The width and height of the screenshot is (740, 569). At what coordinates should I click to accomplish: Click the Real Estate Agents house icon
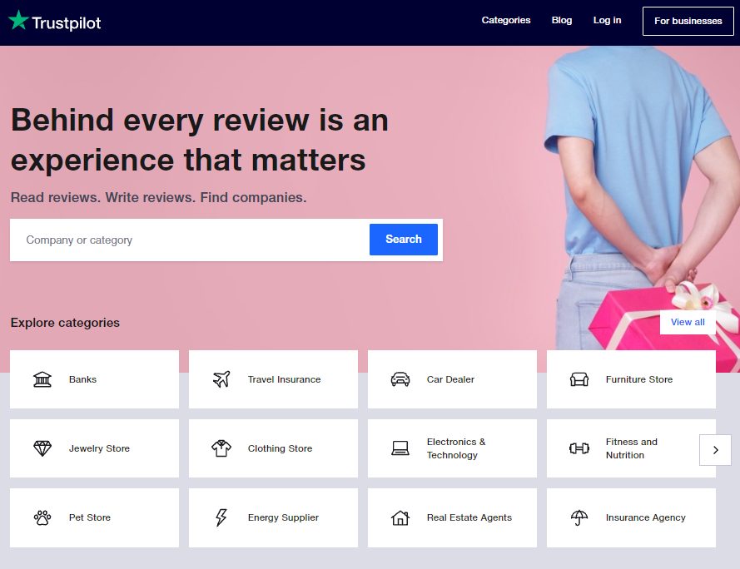400,517
